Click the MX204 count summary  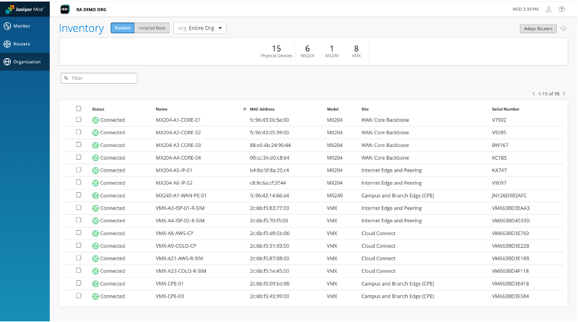click(308, 51)
